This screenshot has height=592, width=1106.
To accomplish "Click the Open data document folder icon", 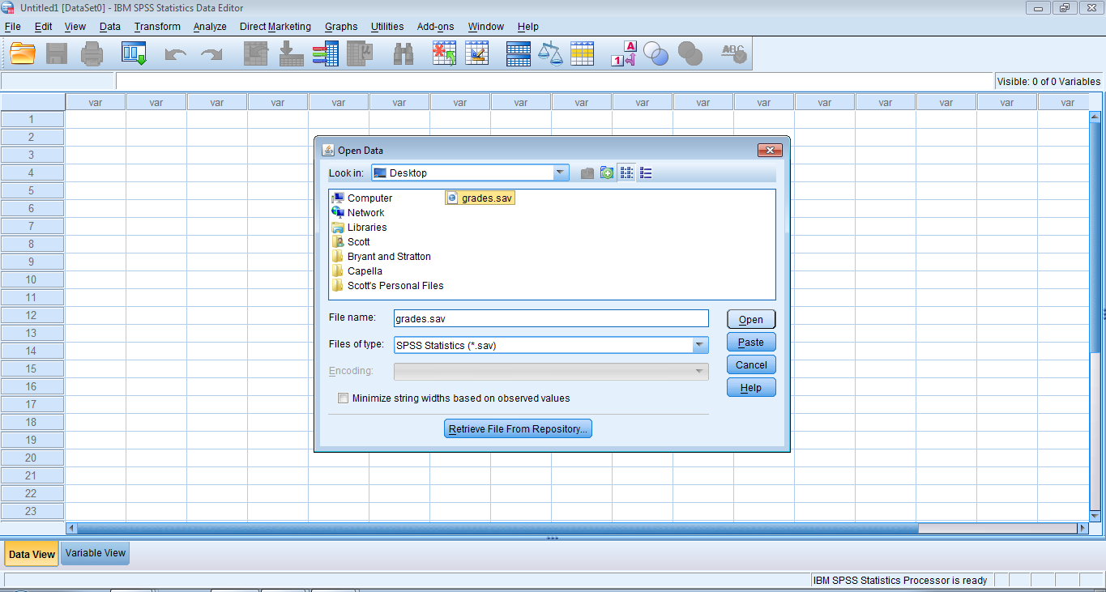I will [x=23, y=54].
